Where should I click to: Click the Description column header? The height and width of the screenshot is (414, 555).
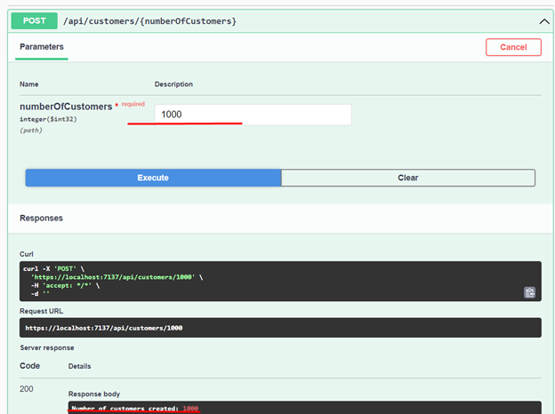click(173, 84)
